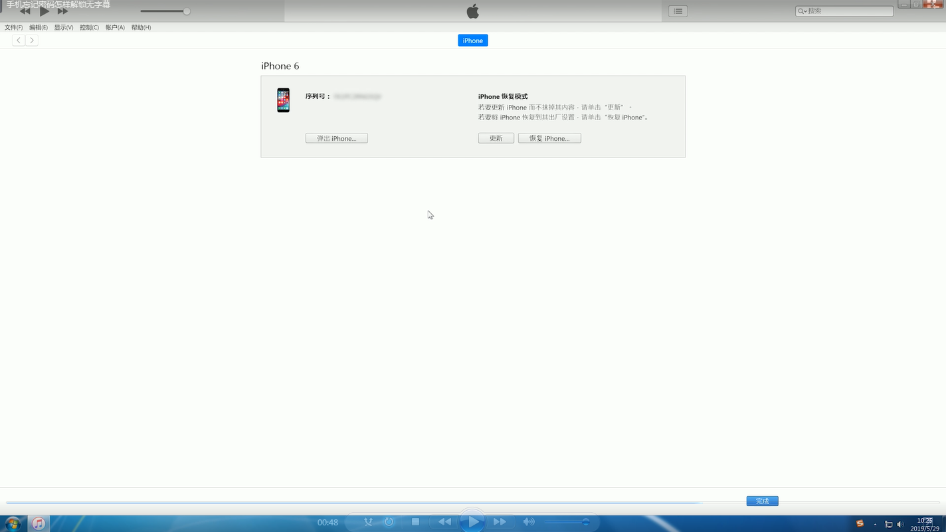Click the 00:48 elapsed time display
Image resolution: width=946 pixels, height=532 pixels.
click(328, 522)
